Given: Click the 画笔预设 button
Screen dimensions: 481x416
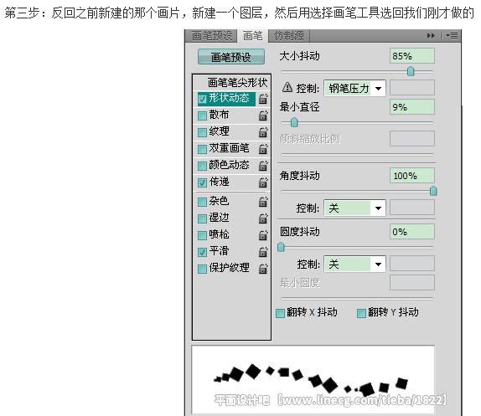Looking at the screenshot, I should (x=231, y=57).
